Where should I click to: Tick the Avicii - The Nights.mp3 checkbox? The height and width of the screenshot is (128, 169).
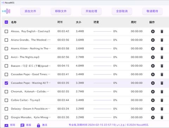[6, 57]
